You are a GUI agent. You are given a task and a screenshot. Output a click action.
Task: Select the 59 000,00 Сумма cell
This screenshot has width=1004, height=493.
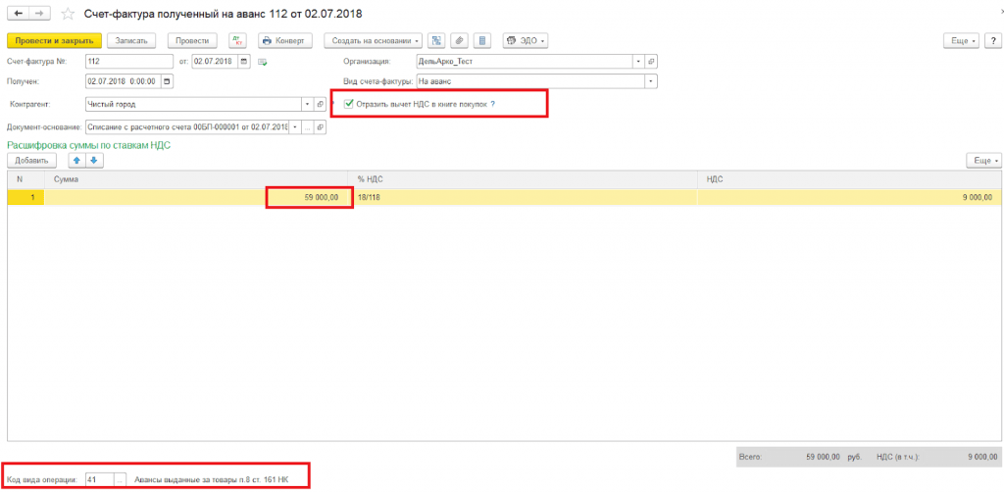click(x=309, y=197)
